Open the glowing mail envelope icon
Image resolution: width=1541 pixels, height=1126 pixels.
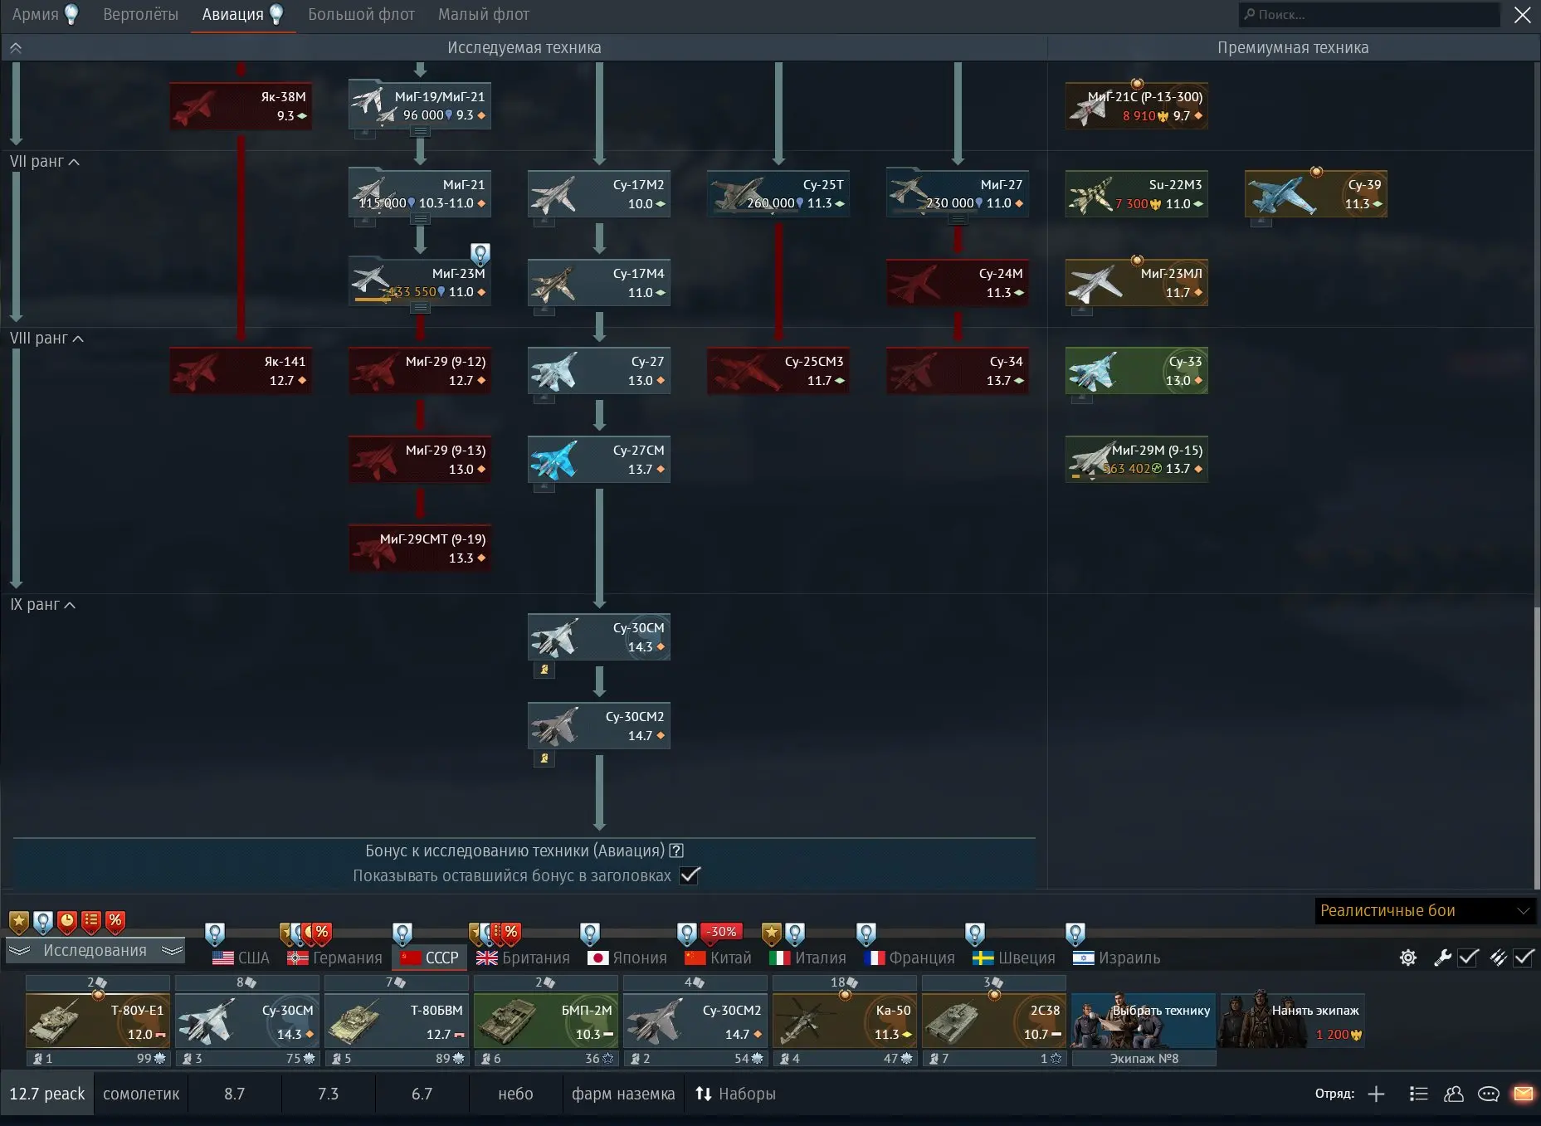pyautogui.click(x=1524, y=1094)
